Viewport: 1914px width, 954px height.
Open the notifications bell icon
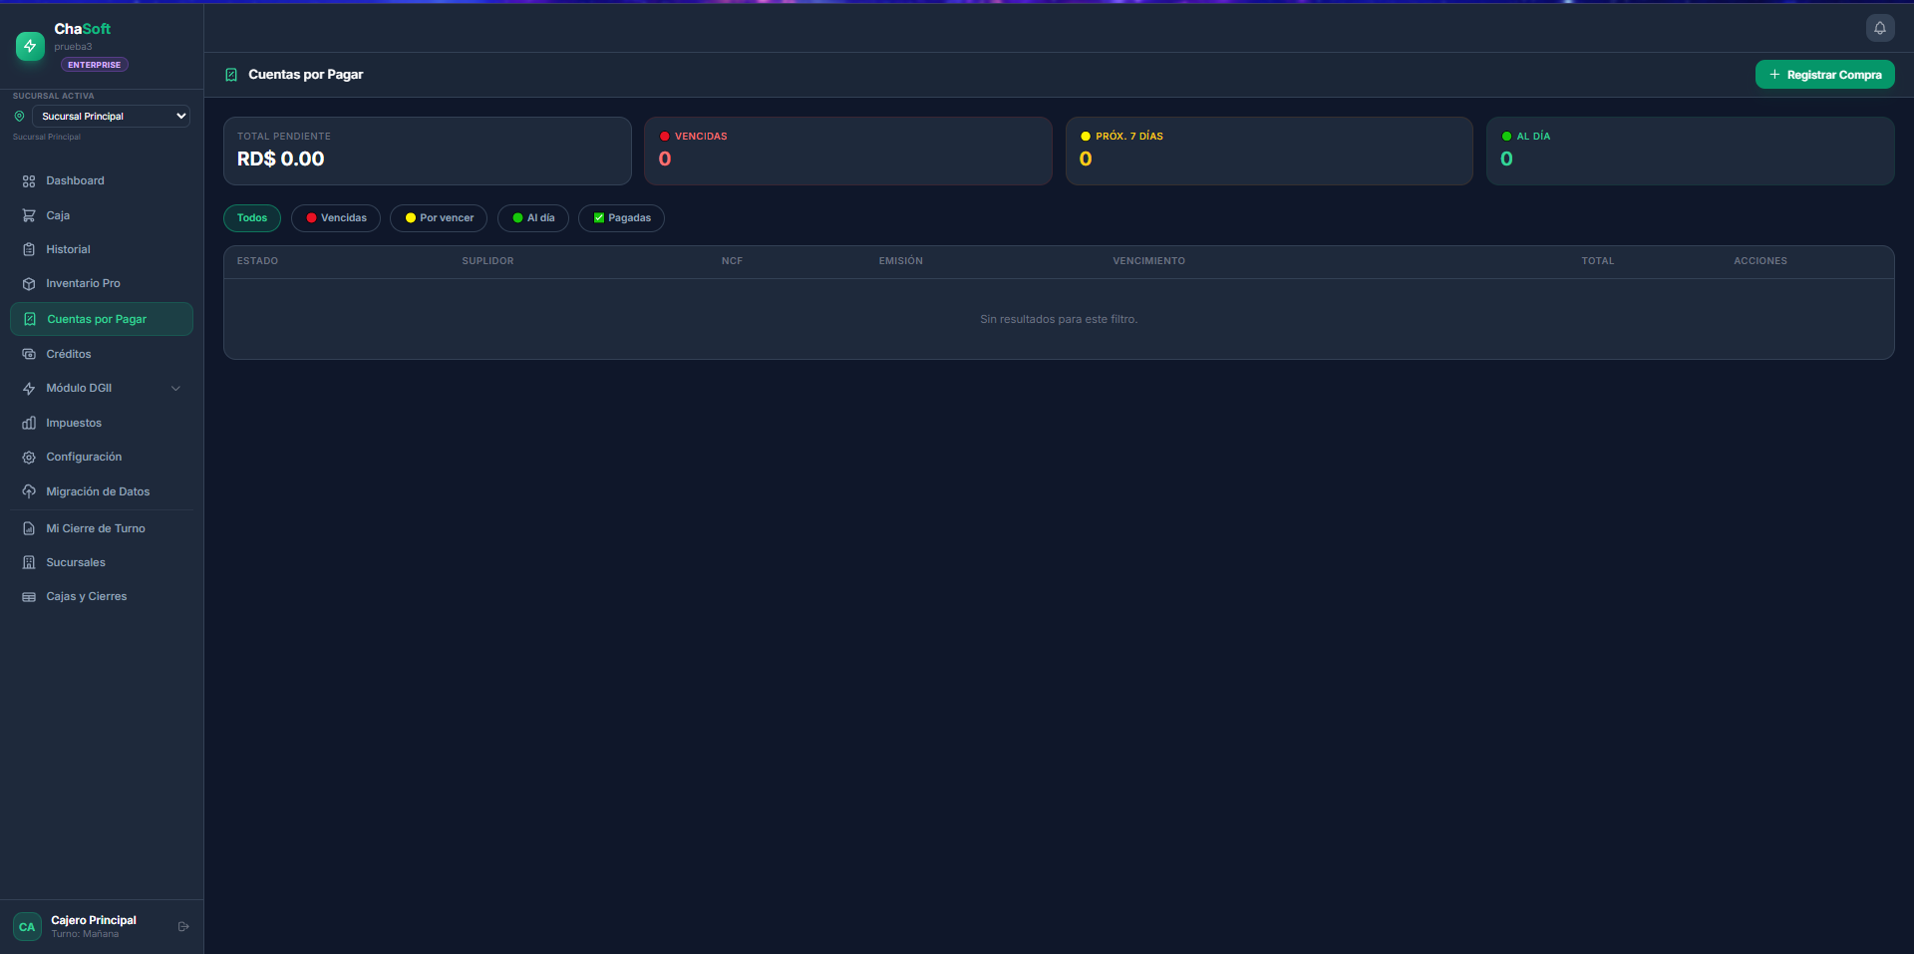click(x=1879, y=28)
